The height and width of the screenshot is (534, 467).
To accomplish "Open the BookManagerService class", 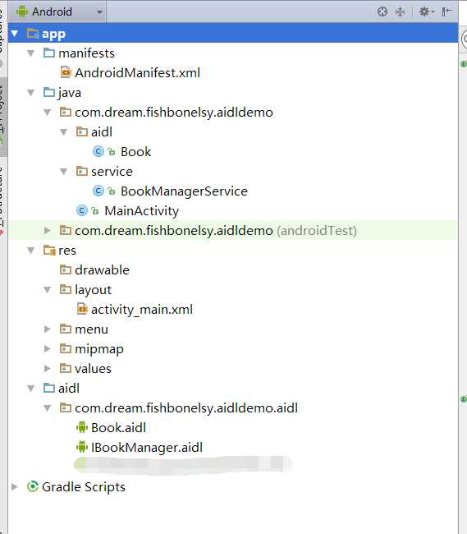I will click(x=184, y=191).
